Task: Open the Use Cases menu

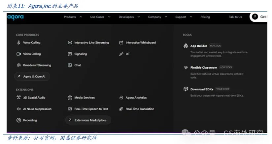Action: pos(97,17)
